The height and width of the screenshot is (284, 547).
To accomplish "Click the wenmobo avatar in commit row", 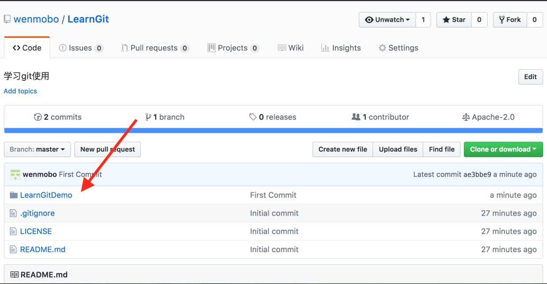I will point(15,174).
